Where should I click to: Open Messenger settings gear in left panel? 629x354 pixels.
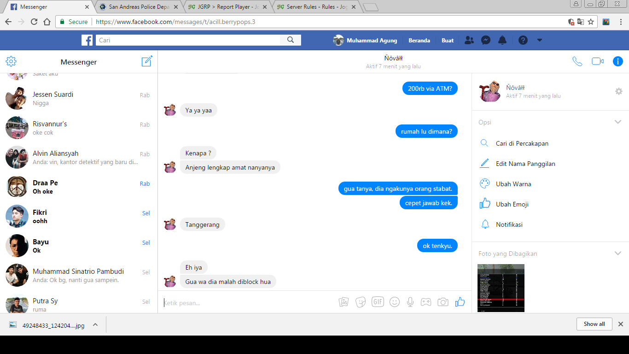[11, 61]
